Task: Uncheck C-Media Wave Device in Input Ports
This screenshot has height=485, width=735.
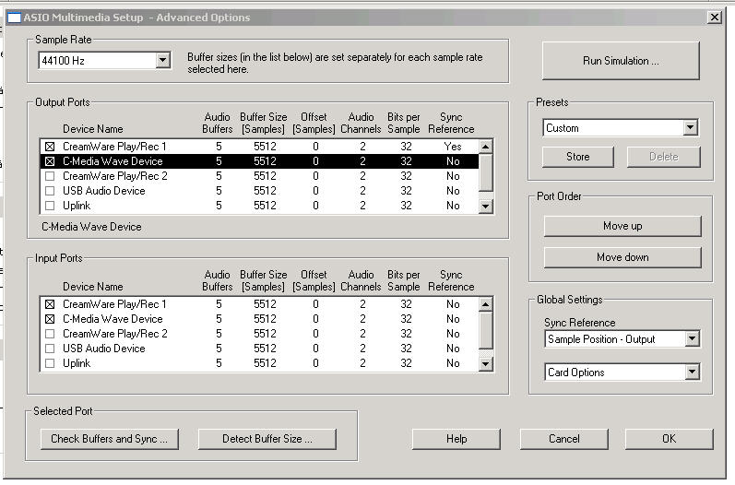Action: tap(50, 319)
